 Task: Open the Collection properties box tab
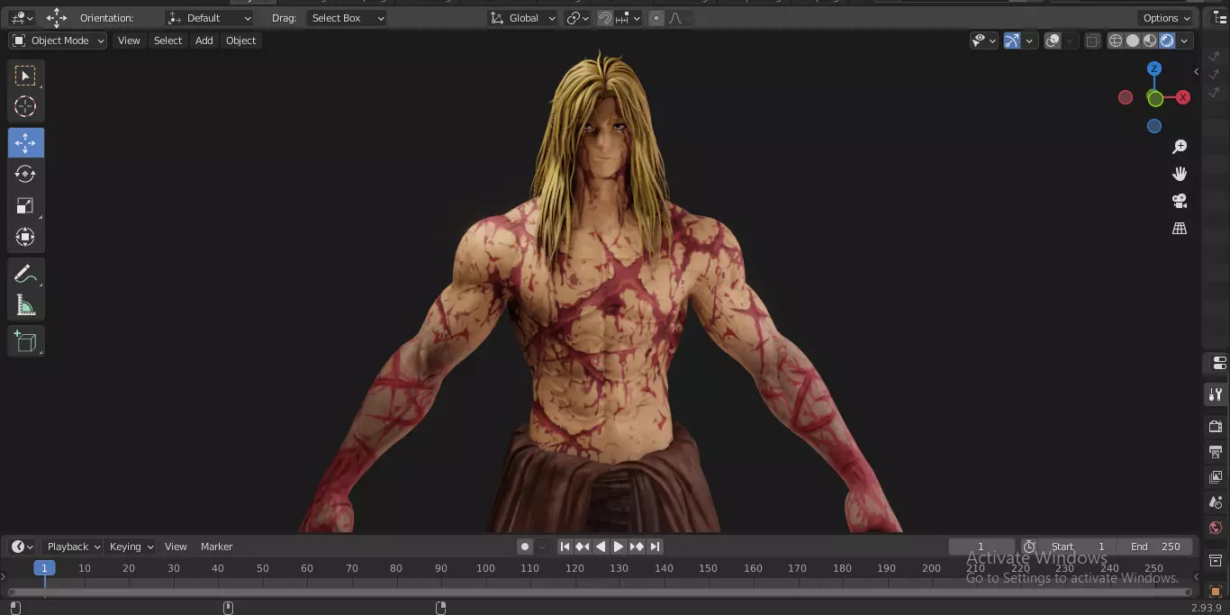(1216, 562)
